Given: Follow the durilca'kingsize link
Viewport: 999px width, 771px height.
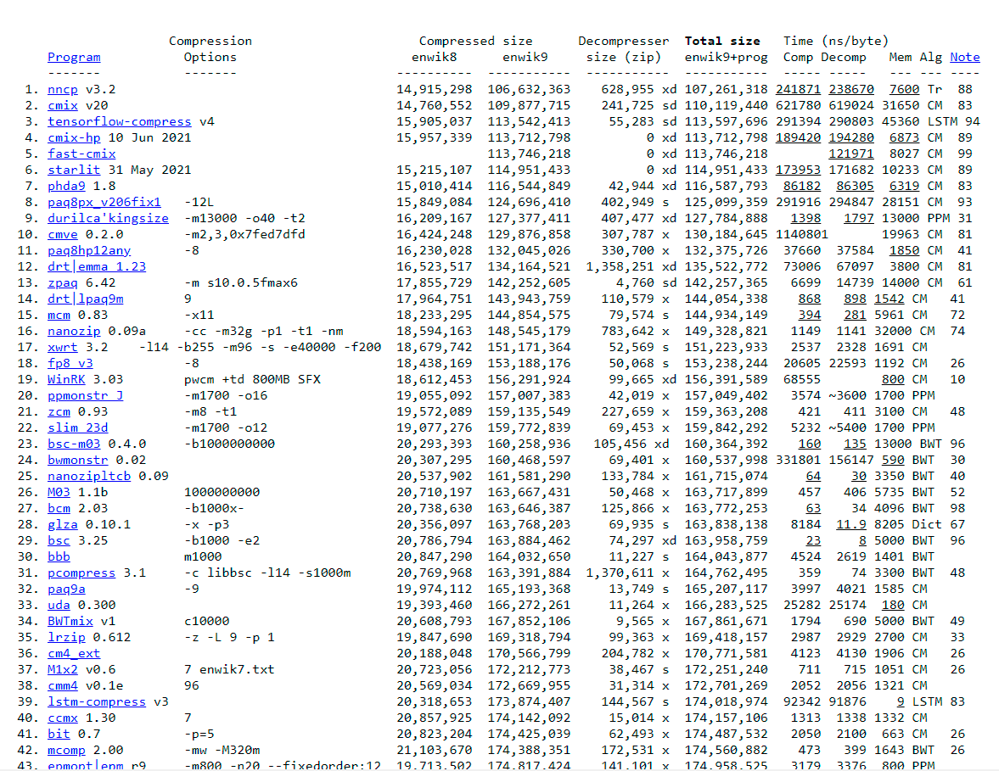Looking at the screenshot, I should coord(109,218).
